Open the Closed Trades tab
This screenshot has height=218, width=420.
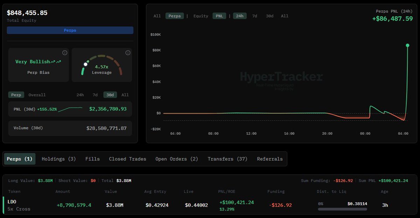127,159
